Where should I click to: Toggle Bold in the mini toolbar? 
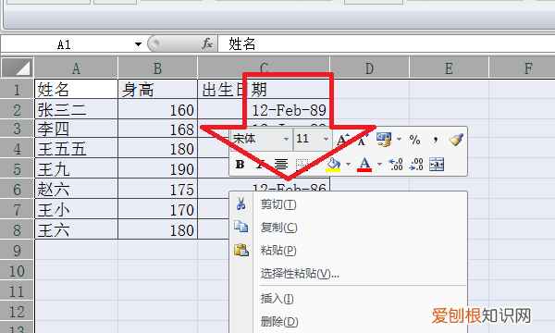click(240, 165)
